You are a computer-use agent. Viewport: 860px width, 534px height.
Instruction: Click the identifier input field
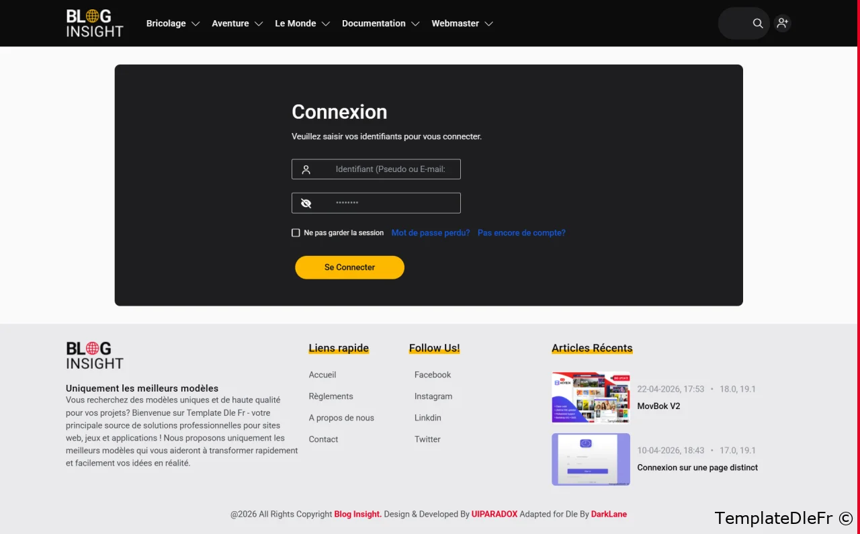(376, 169)
